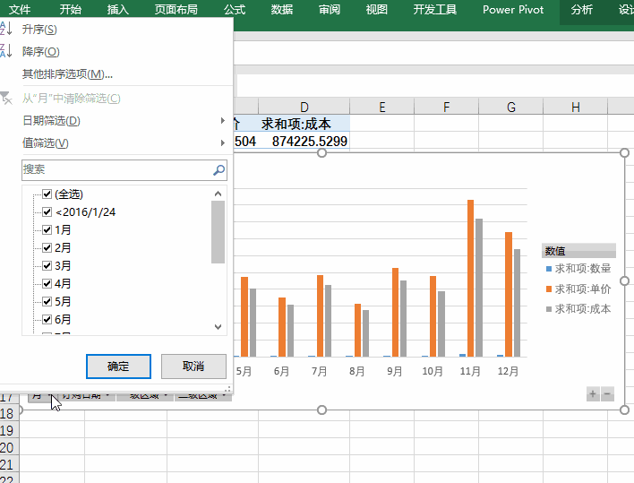Click blue 求和项:数量 legend swatch

coord(549,269)
